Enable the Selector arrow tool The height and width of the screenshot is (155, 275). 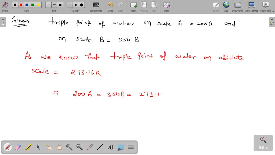click(x=38, y=147)
